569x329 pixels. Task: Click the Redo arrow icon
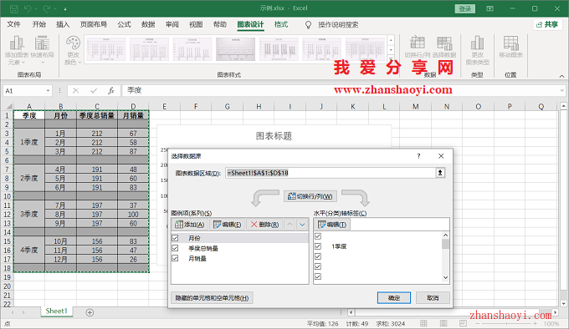[47, 8]
